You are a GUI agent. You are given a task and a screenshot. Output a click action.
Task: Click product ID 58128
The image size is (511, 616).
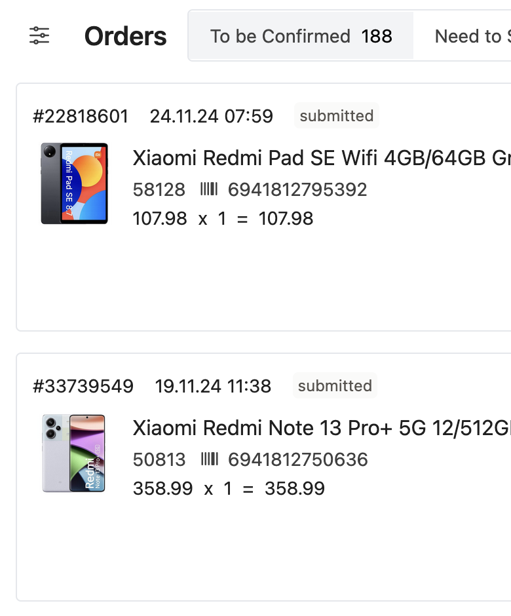tap(159, 190)
